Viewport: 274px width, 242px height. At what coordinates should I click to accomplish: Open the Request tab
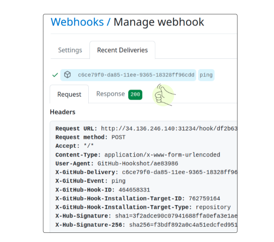click(69, 94)
